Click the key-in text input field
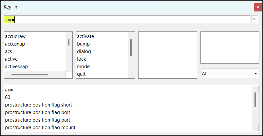 [x=127, y=19]
